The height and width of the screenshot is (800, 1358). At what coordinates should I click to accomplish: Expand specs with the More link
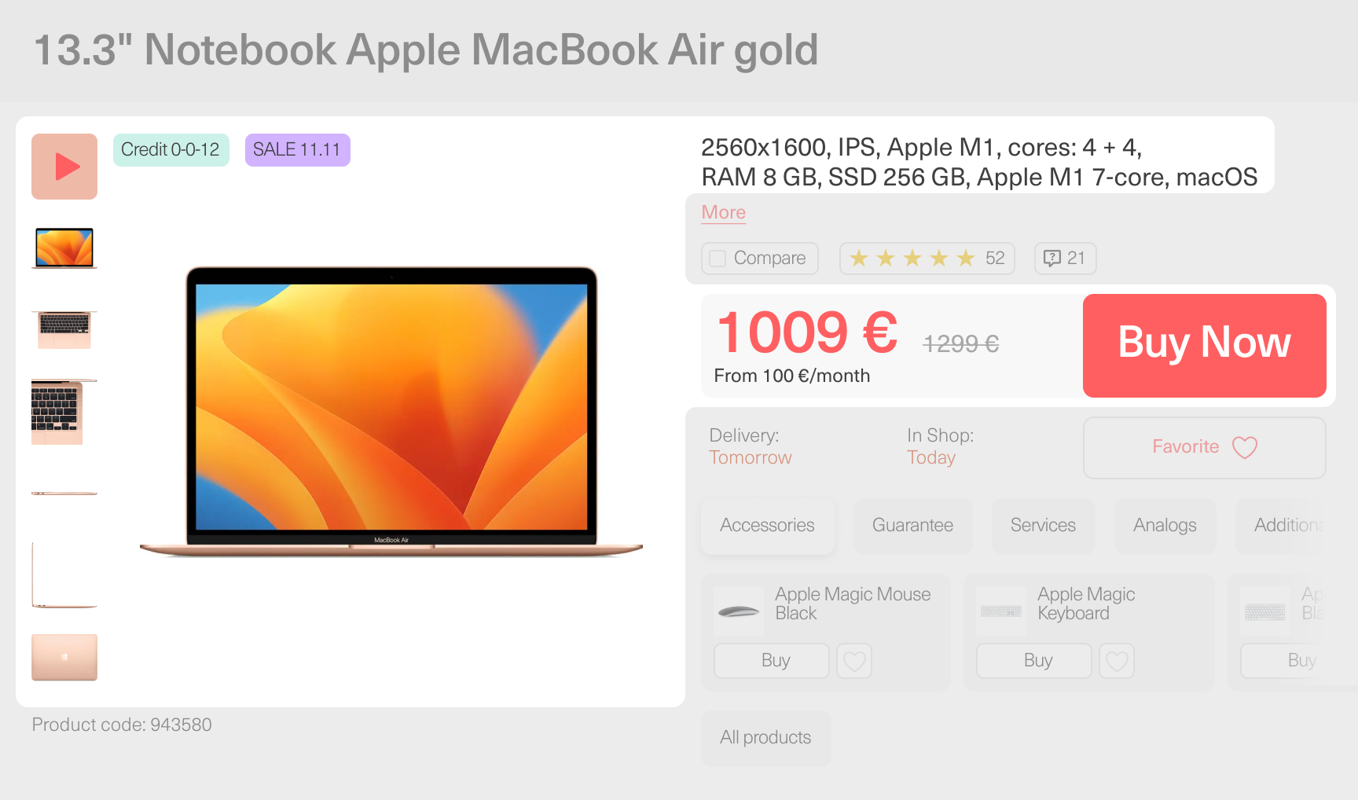724,212
